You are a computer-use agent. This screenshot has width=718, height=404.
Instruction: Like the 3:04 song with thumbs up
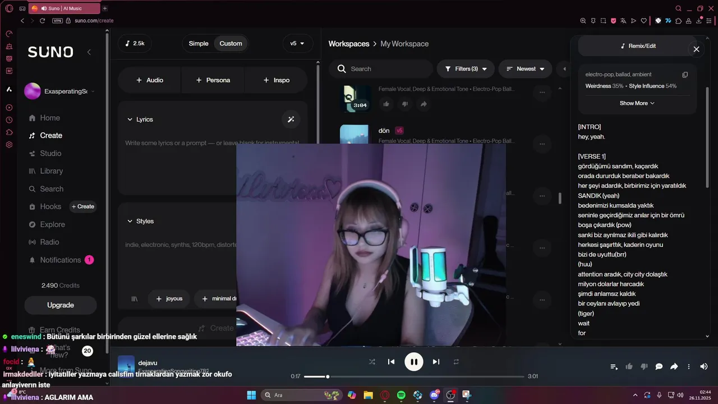(x=386, y=104)
